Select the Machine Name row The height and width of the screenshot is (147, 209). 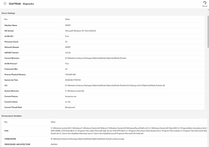(103, 25)
